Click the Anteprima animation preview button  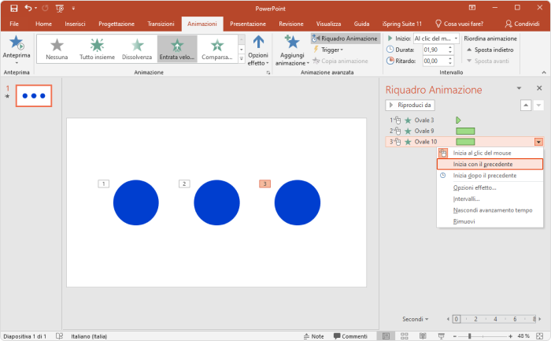point(17,49)
